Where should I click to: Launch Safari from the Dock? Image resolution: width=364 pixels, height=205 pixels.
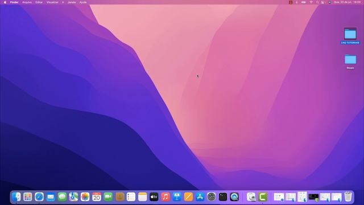(39, 197)
